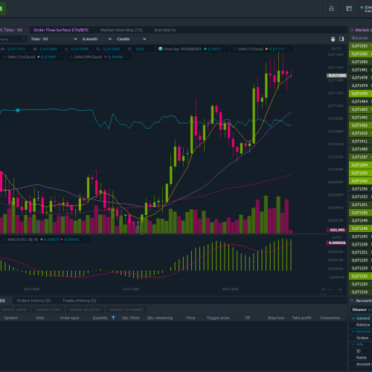372x372 pixels.
Task: Click the SMA (7:Close) indicator chart icon
Action: 234,49
